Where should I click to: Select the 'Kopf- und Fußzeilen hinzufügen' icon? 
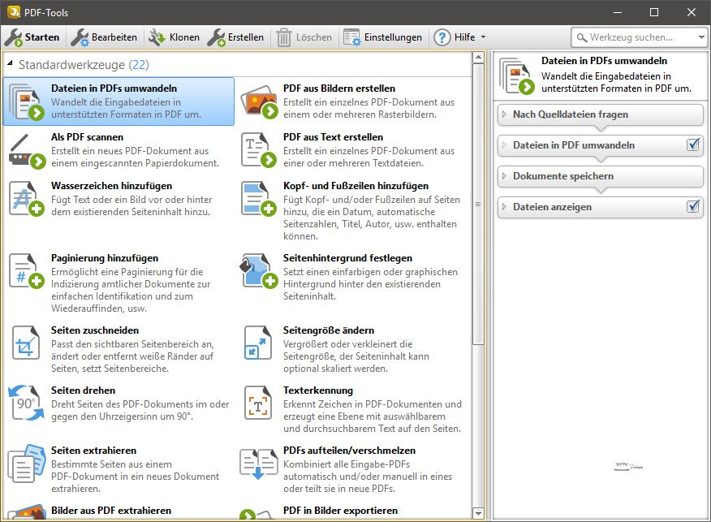(259, 199)
